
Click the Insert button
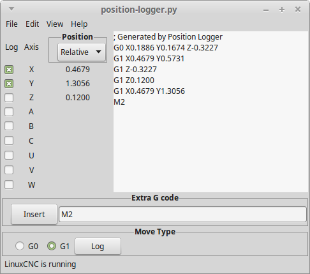coord(34,214)
